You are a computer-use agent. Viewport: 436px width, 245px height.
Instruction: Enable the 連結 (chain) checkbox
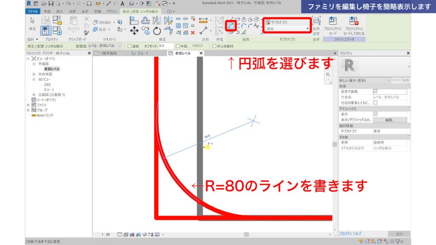coord(129,46)
